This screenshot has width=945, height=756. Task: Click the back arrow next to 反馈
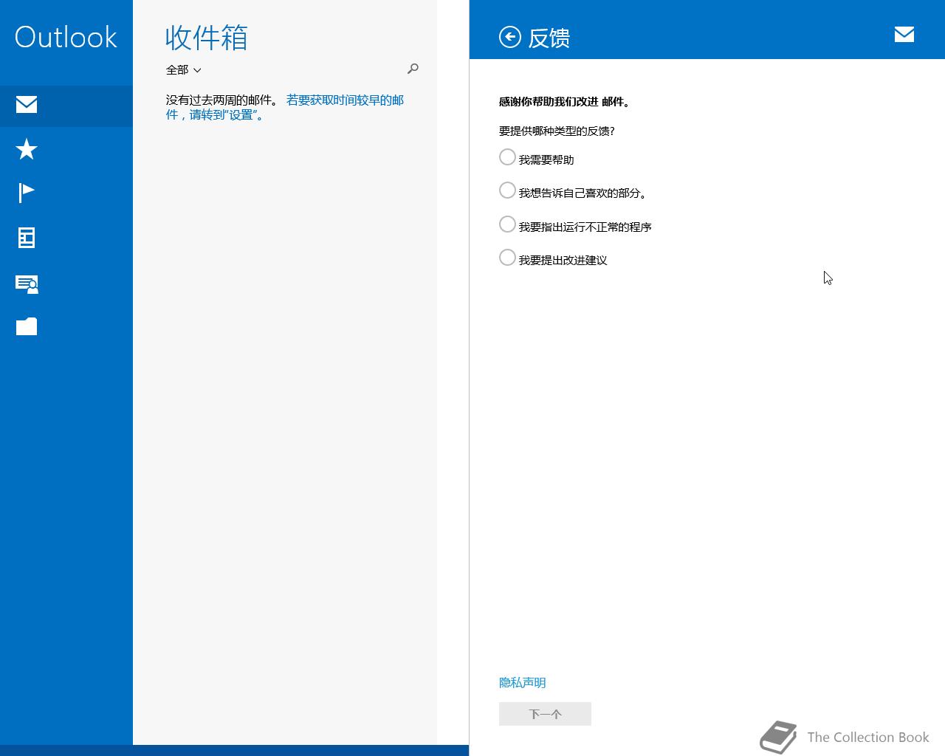[510, 37]
